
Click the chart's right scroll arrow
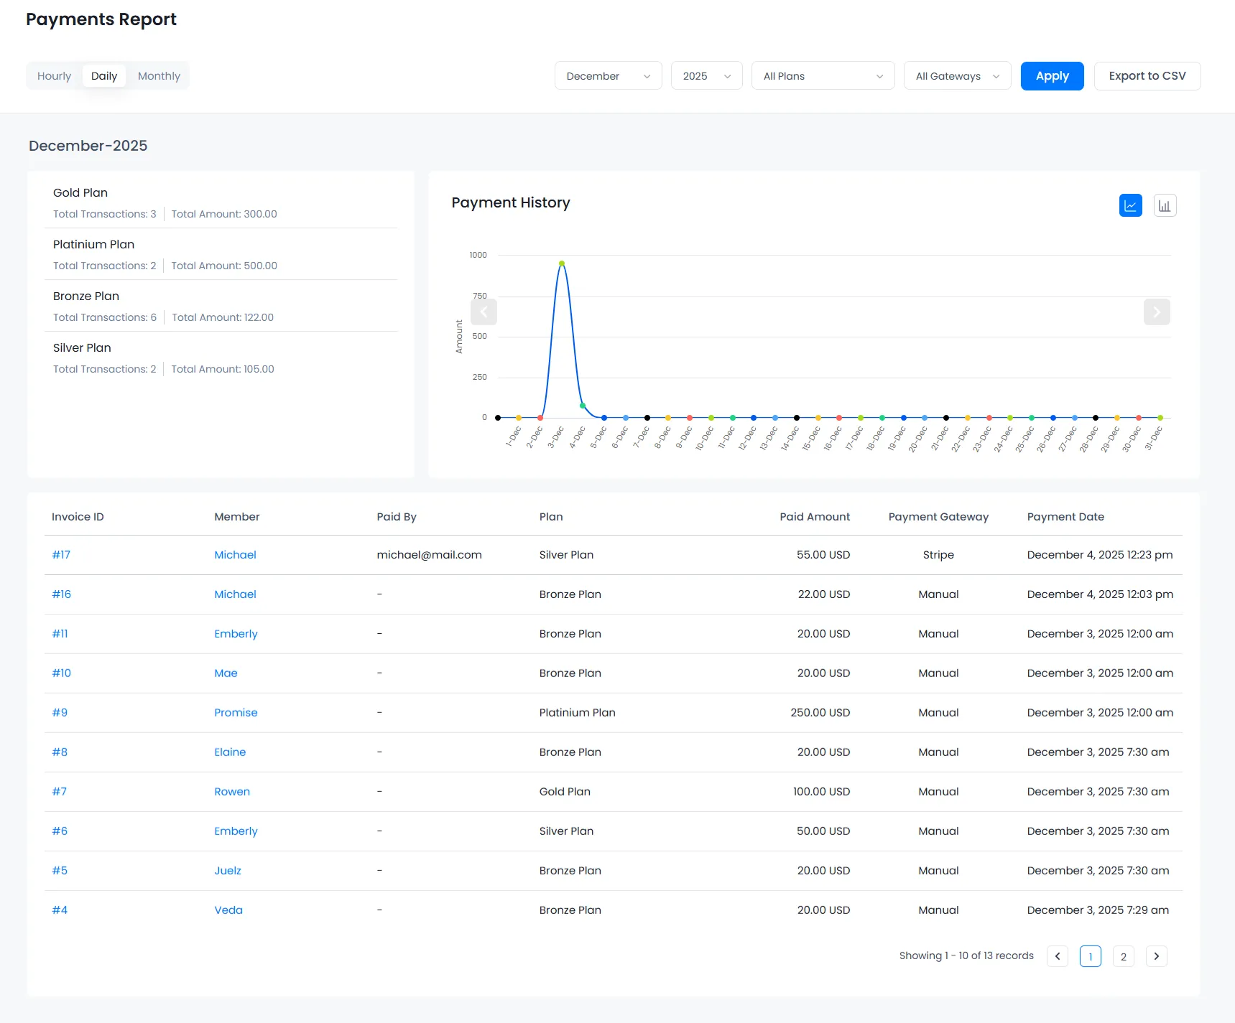pyautogui.click(x=1157, y=312)
